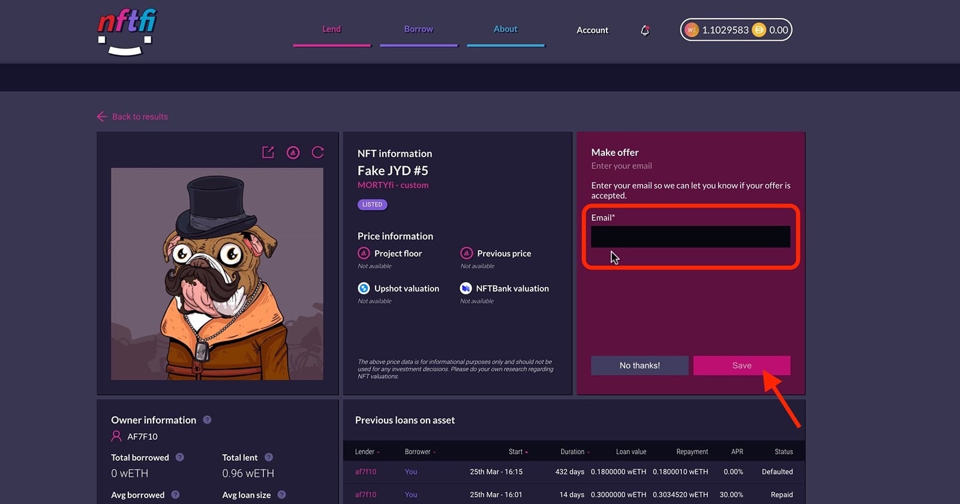
Task: Click the Repayment column header
Action: pos(692,452)
